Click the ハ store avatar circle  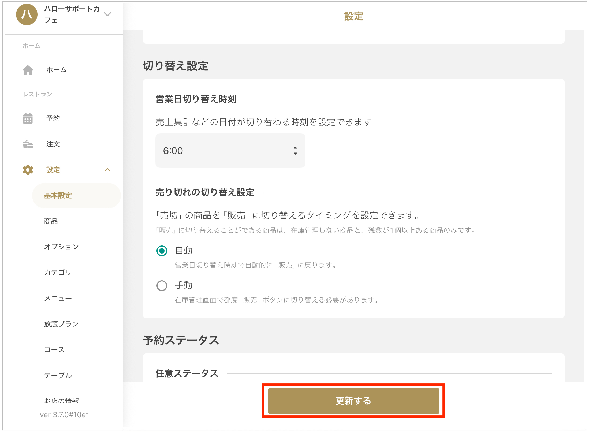27,14
